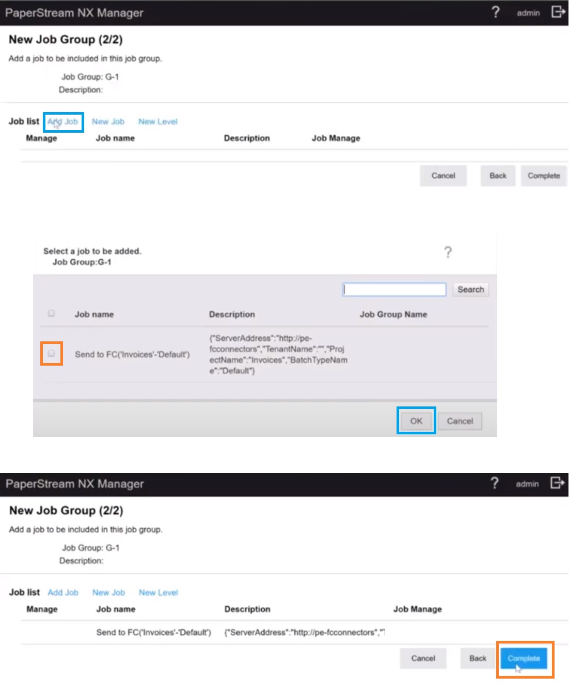This screenshot has width=569, height=691.
Task: Open help in the Select a job dialog
Action: [448, 252]
